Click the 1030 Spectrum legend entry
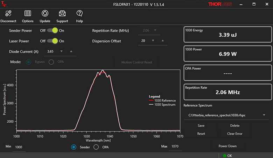Viewport: 273px width, 158px height. (x=162, y=105)
